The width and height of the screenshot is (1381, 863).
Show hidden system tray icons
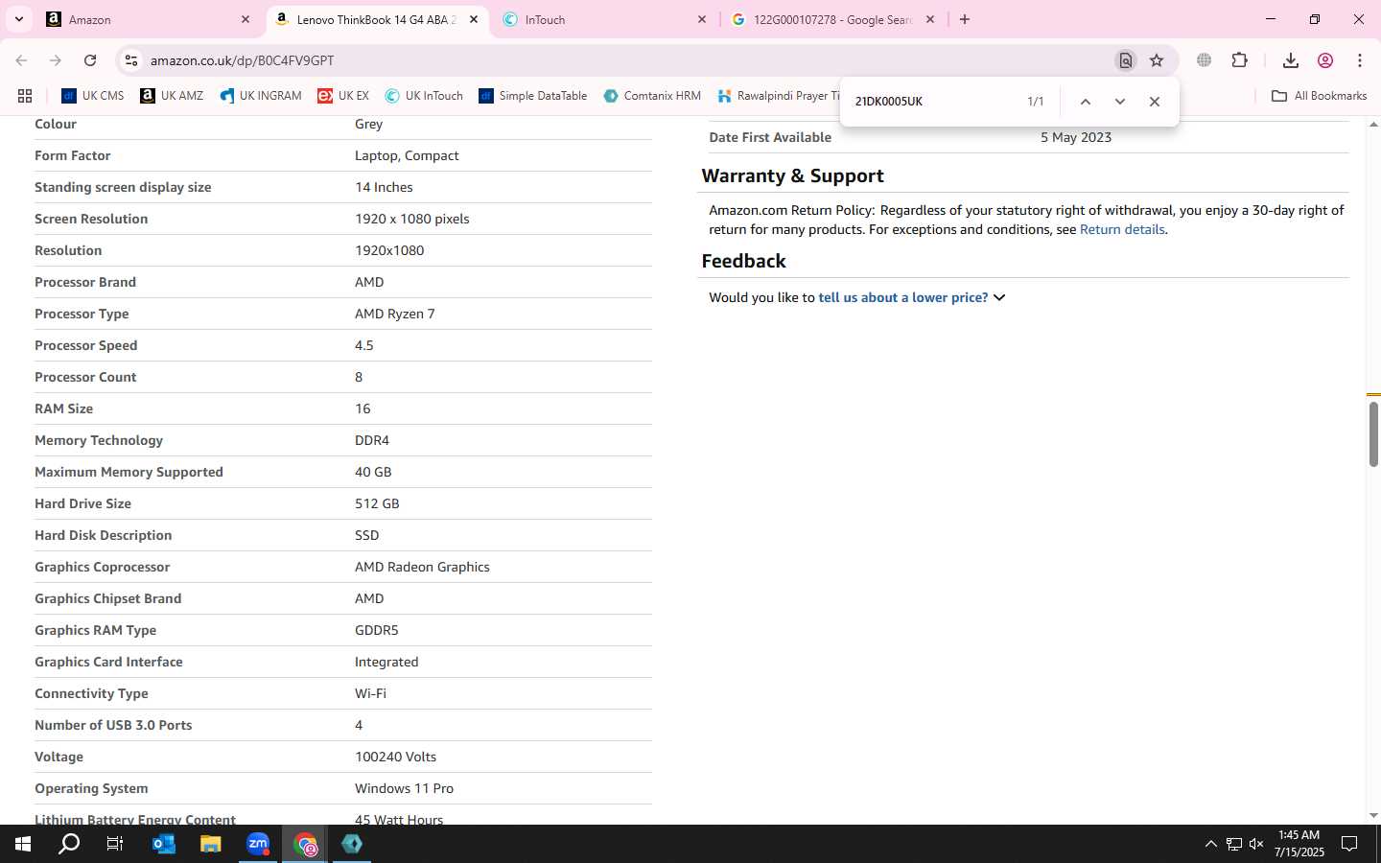[1210, 844]
